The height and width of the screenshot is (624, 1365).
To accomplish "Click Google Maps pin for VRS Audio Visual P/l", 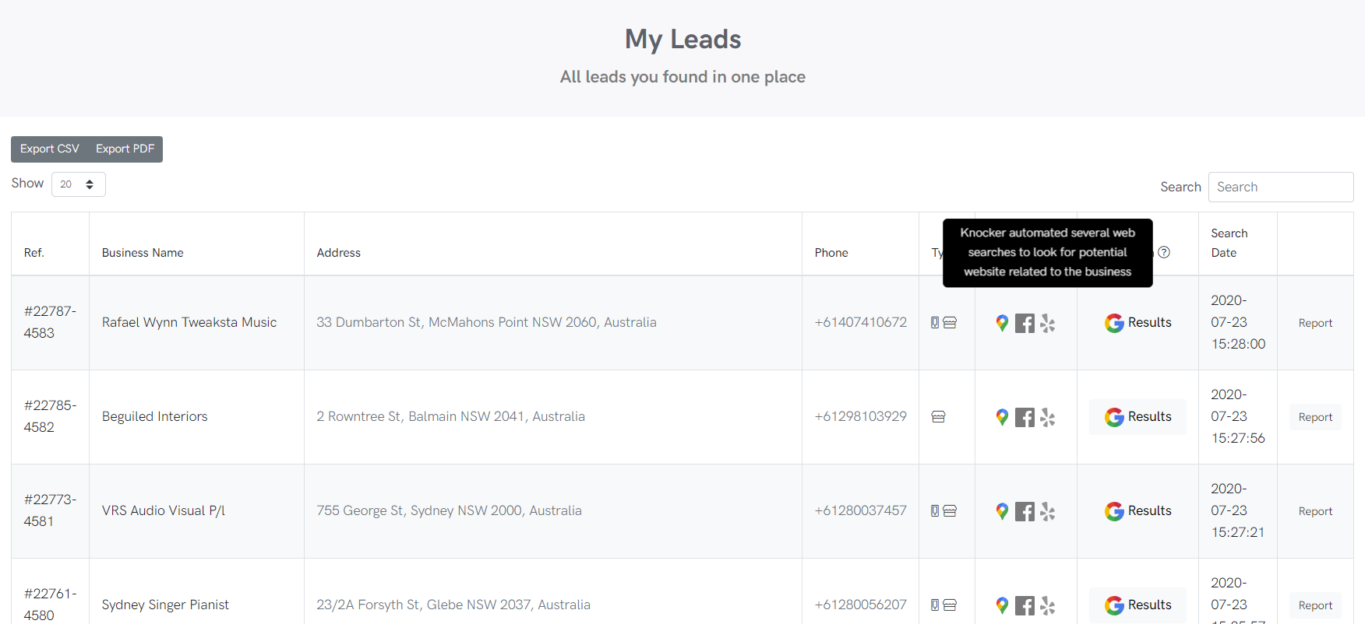I will point(1002,511).
